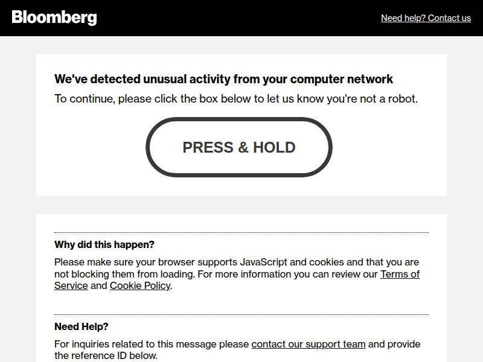Open the Terms of Service link

tap(400, 275)
